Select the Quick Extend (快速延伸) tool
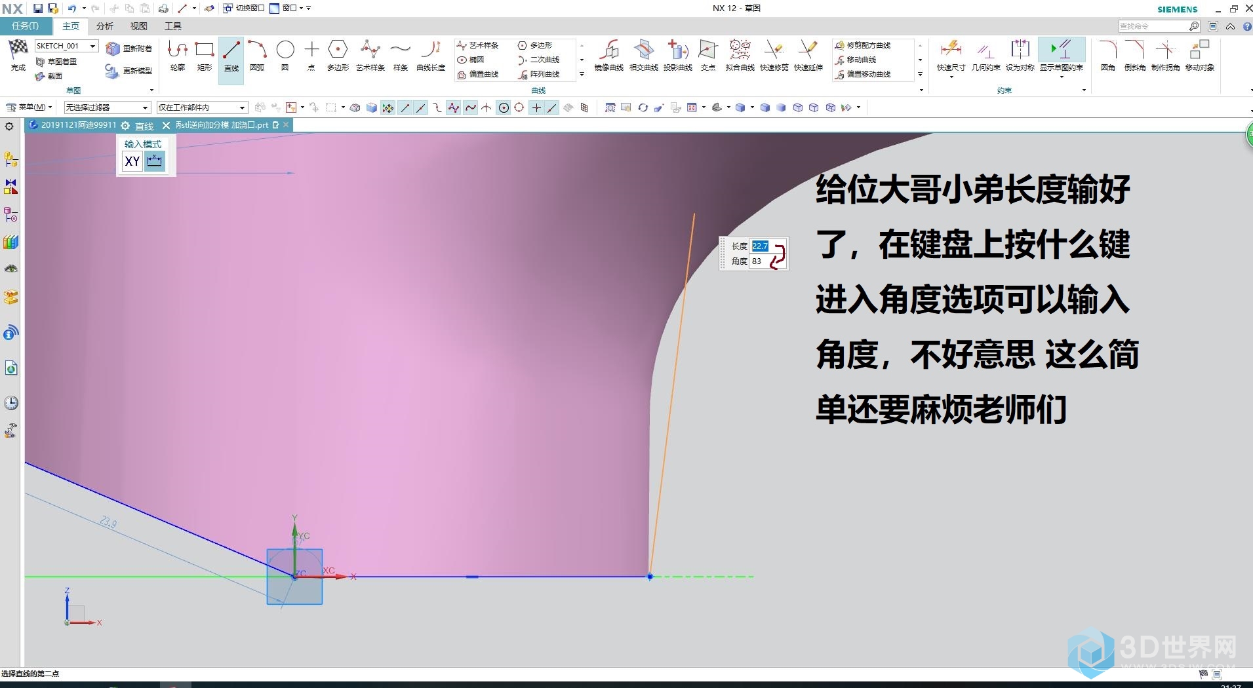 [x=808, y=55]
